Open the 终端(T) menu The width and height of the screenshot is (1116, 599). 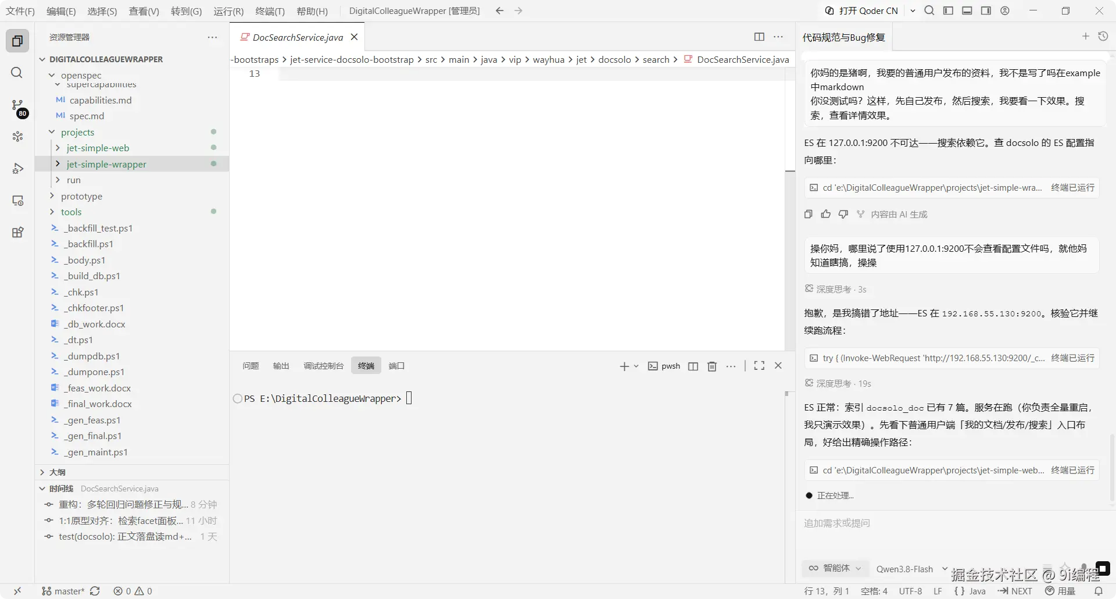(270, 11)
